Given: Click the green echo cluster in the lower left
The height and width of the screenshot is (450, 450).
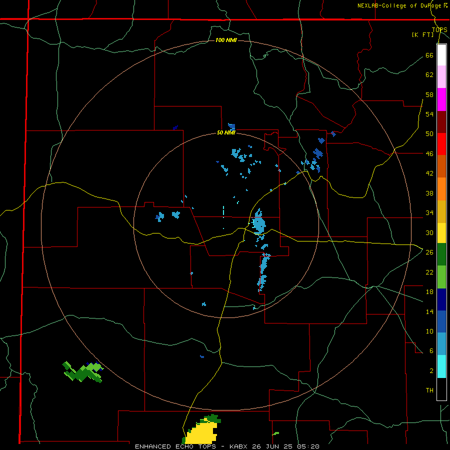Looking at the screenshot, I should tap(82, 372).
